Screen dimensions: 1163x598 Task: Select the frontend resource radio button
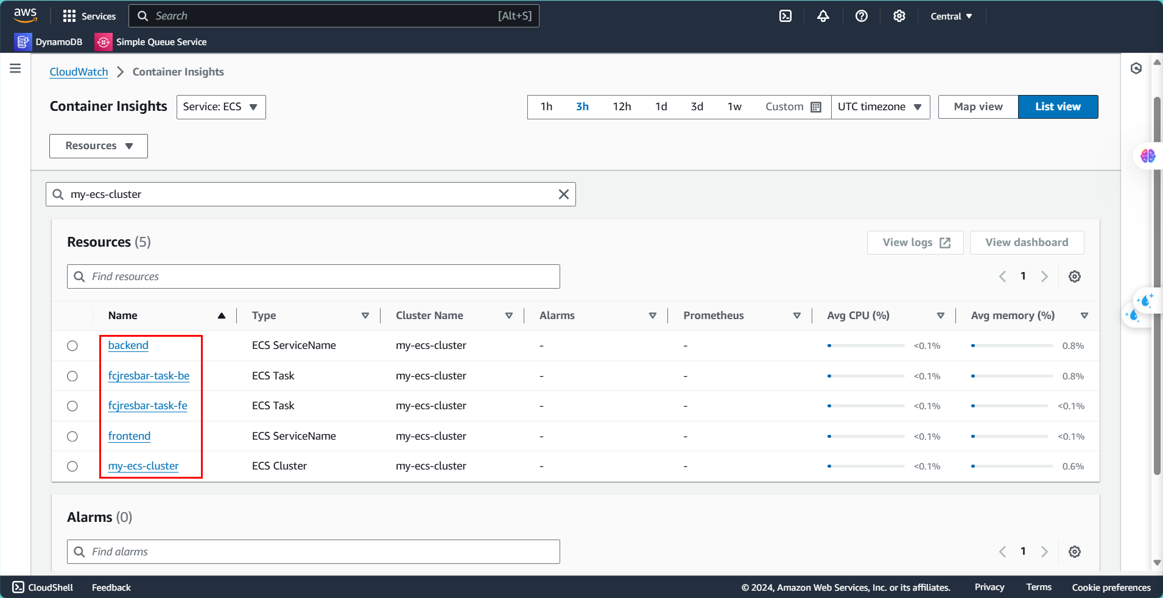click(x=72, y=437)
